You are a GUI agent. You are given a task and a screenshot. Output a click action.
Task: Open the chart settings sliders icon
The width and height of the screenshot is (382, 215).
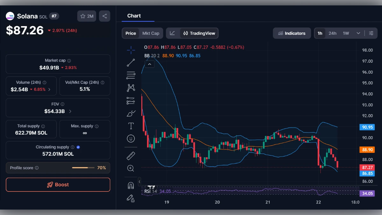click(x=371, y=33)
